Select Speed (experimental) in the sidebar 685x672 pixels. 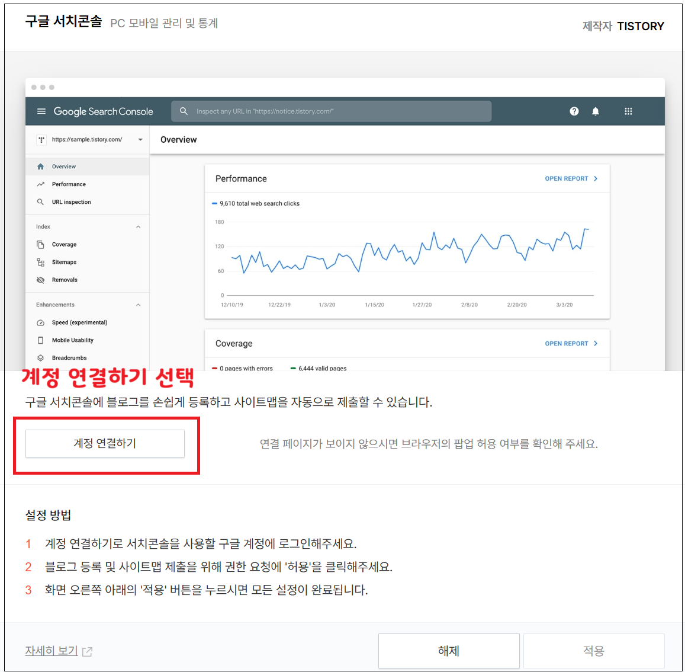pos(88,322)
